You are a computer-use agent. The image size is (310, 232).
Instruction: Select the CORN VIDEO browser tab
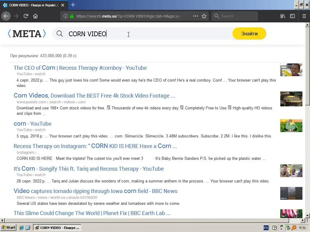point(34,5)
